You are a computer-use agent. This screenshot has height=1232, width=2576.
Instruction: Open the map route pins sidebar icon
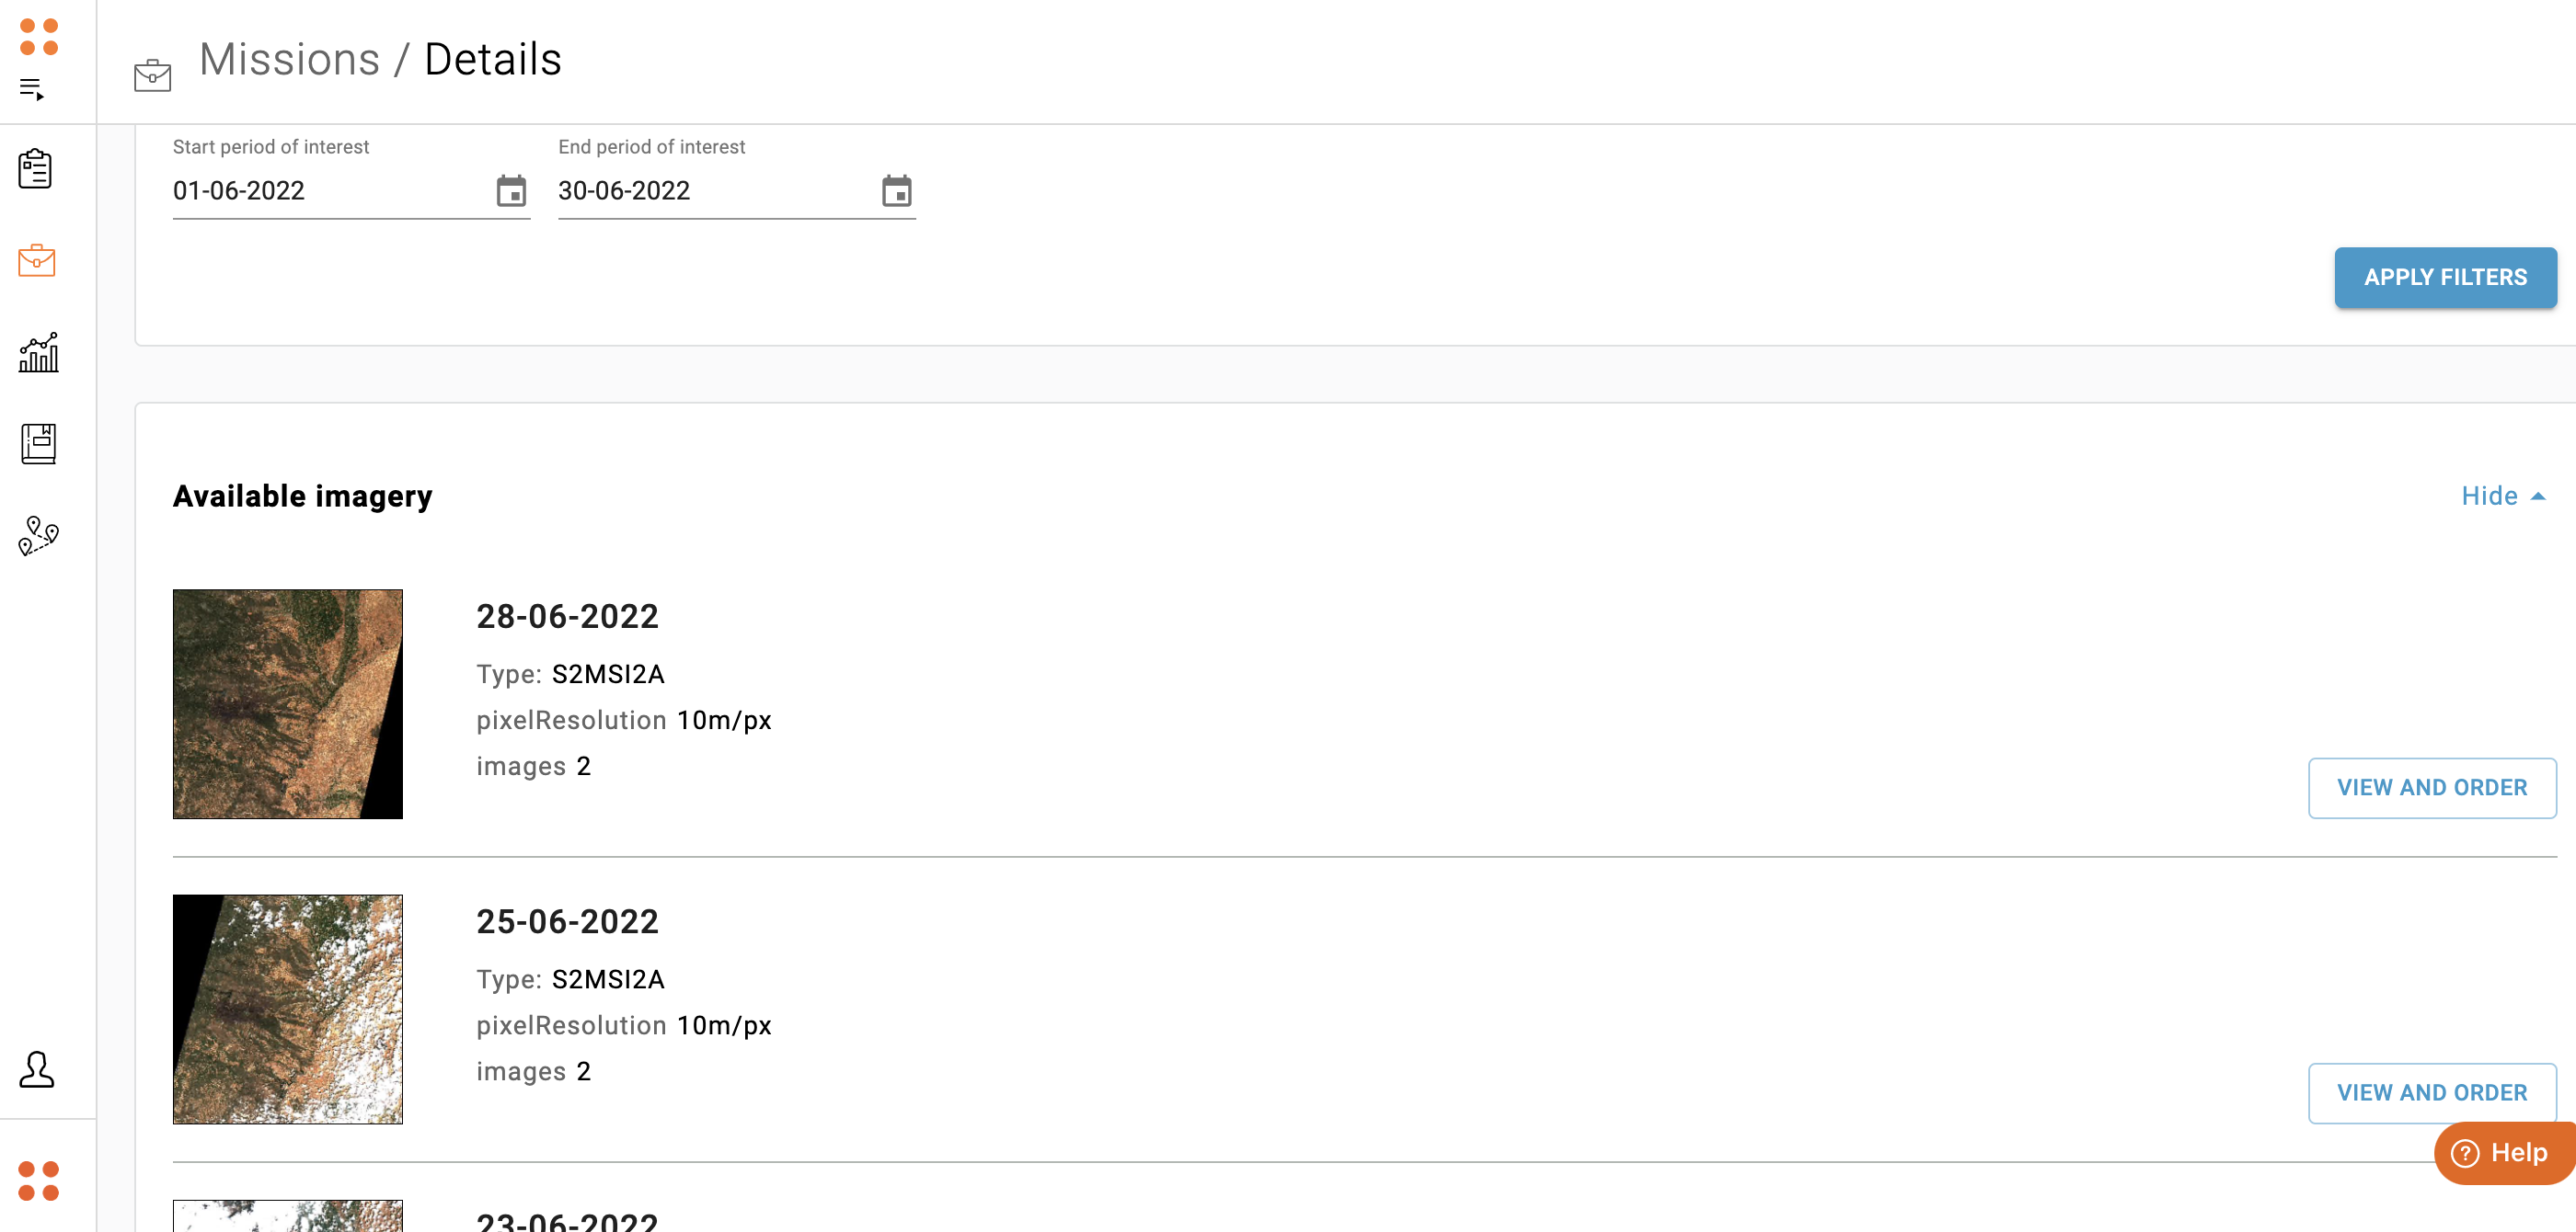point(38,536)
